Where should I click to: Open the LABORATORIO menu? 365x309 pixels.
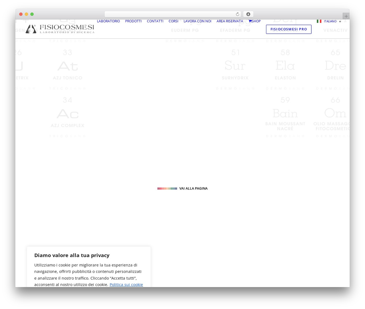click(108, 21)
